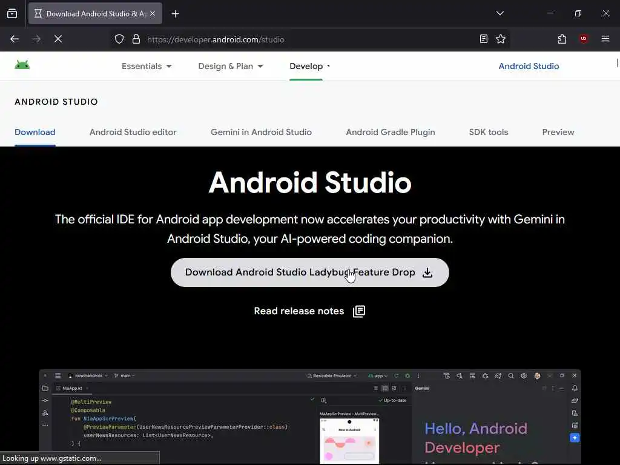Open the list all tabs chevron
620x465 pixels.
click(500, 13)
